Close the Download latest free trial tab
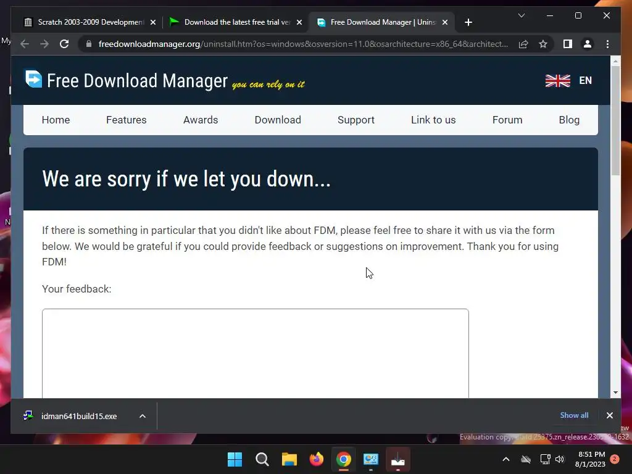Image resolution: width=632 pixels, height=474 pixels. (299, 22)
